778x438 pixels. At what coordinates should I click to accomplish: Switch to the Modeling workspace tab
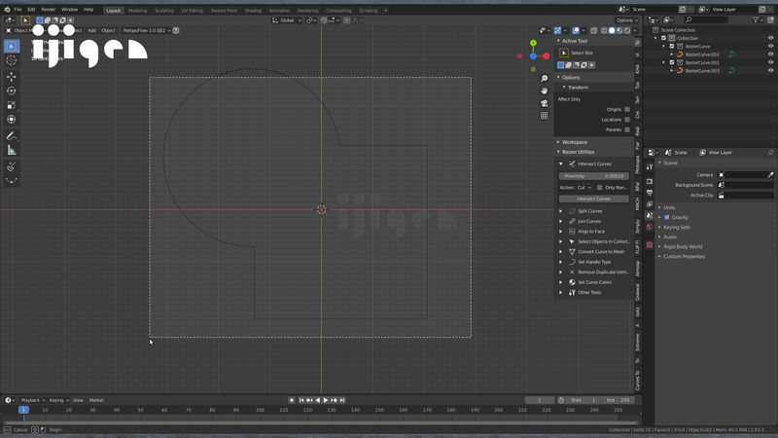(x=137, y=11)
